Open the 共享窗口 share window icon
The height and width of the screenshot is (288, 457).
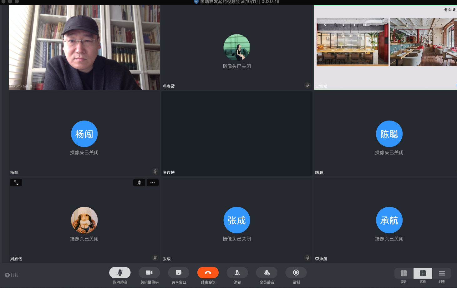point(179,273)
